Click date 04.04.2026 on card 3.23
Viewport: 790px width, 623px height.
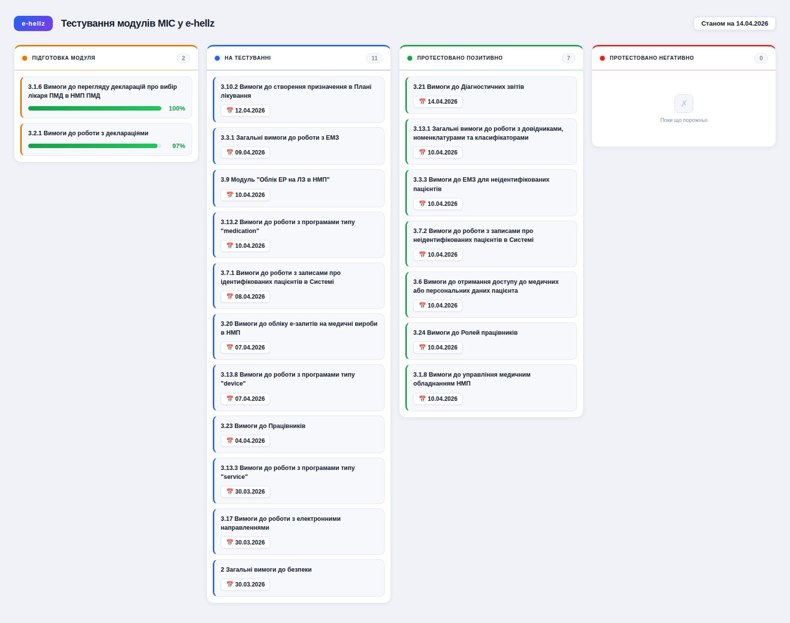tap(250, 441)
